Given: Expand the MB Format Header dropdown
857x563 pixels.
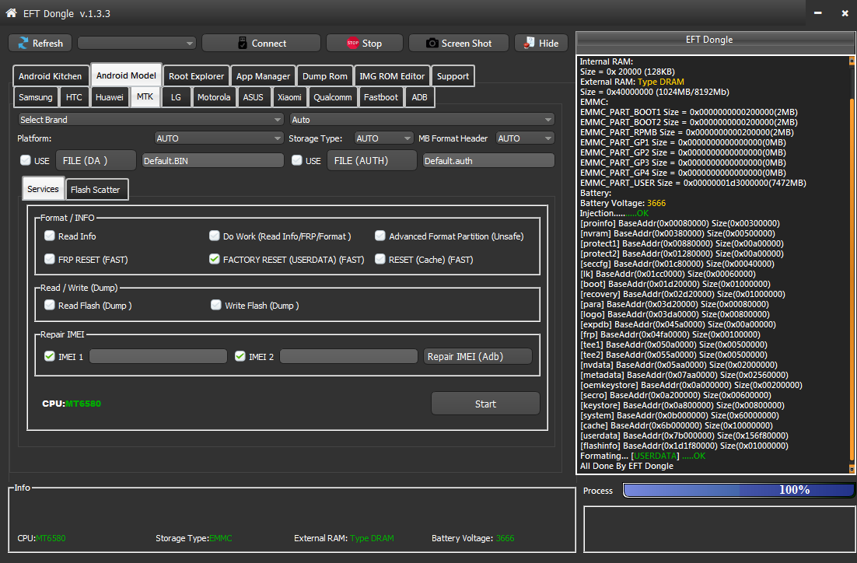Looking at the screenshot, I should 525,138.
